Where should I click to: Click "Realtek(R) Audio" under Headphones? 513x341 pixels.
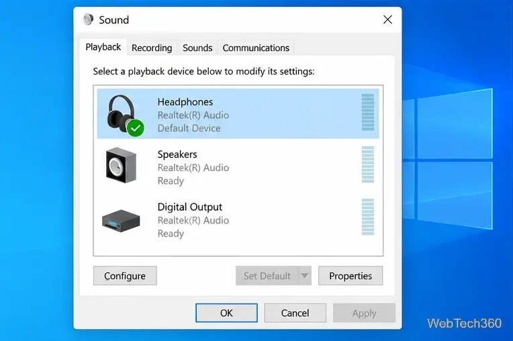click(193, 115)
